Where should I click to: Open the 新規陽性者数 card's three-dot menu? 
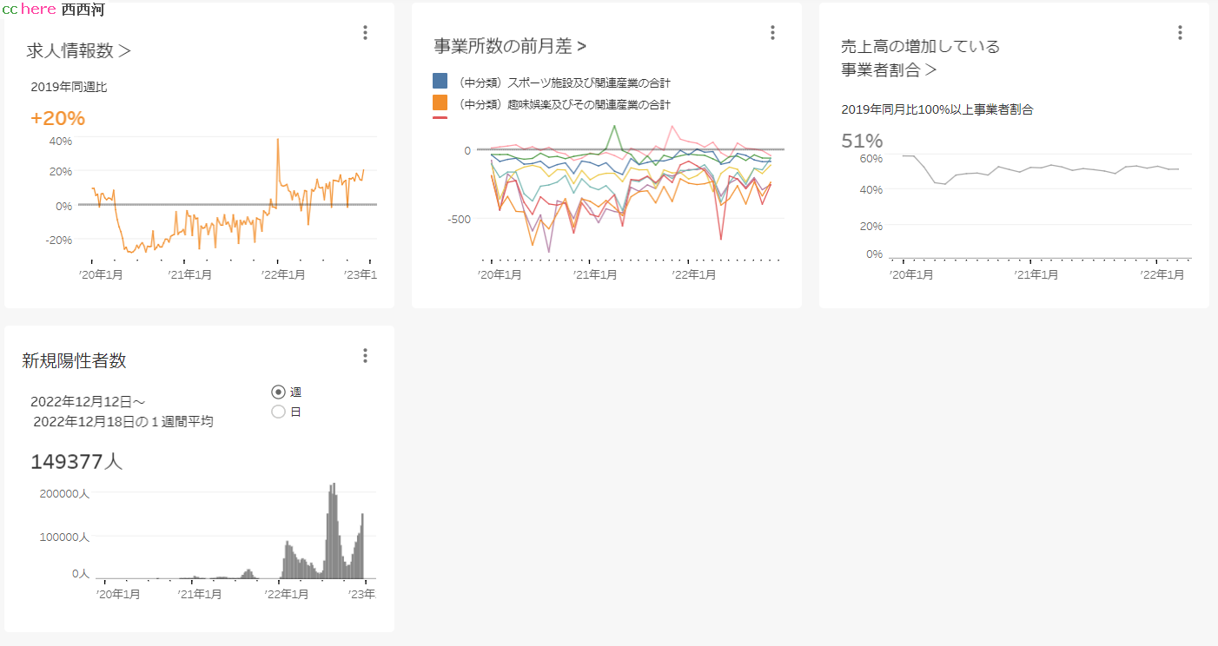[x=365, y=355]
